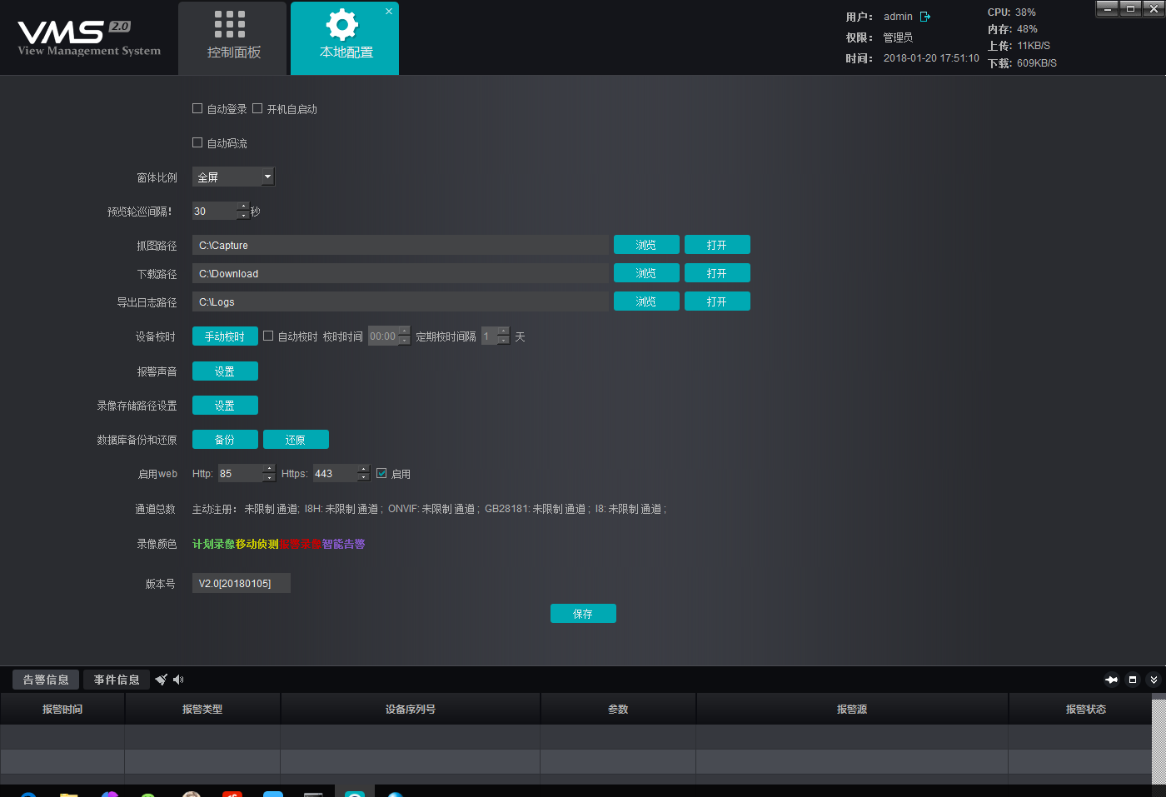Click 浏览 for the 导出日志路径 row
The height and width of the screenshot is (797, 1166).
(646, 301)
